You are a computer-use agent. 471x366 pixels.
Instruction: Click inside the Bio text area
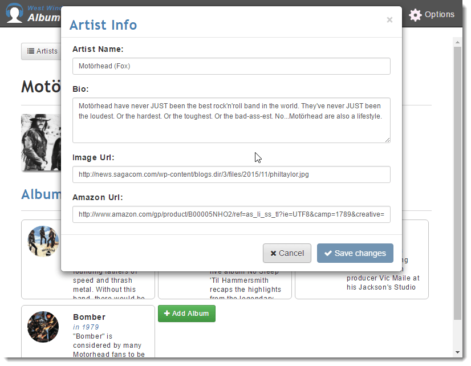[232, 120]
